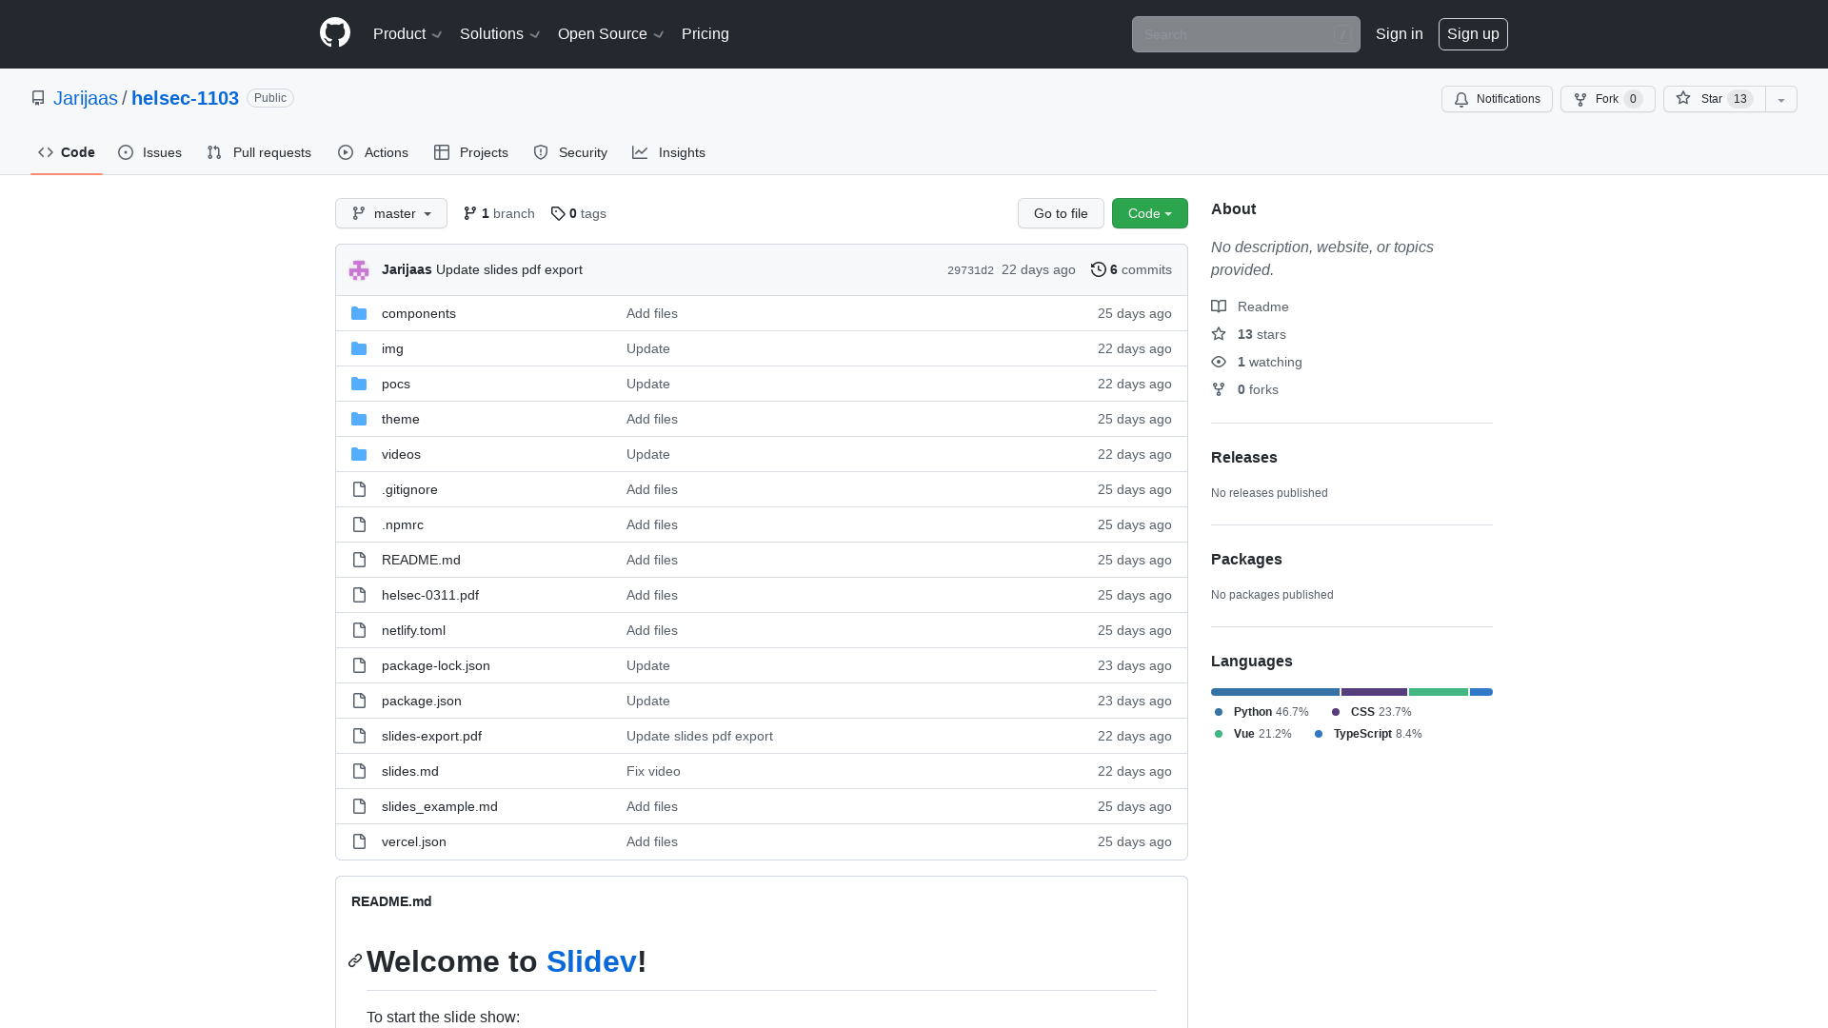The image size is (1828, 1028).
Task: Click the branch icon next to 1 branch
Action: 470,213
